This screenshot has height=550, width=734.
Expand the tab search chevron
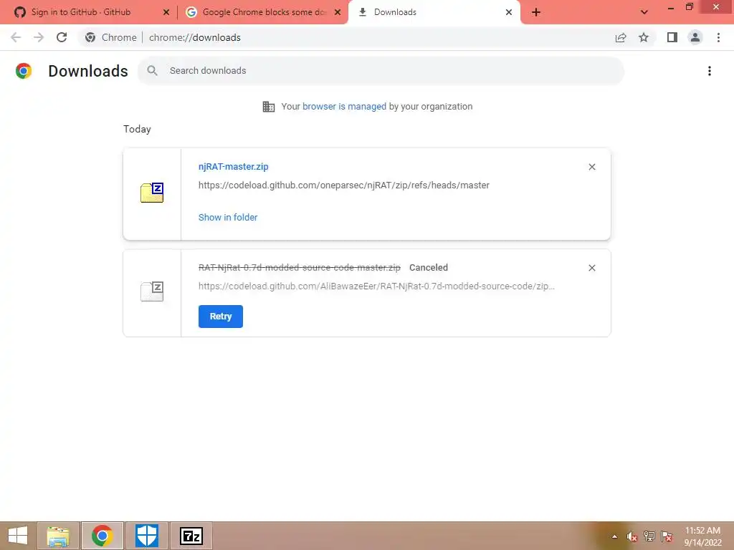coord(644,12)
